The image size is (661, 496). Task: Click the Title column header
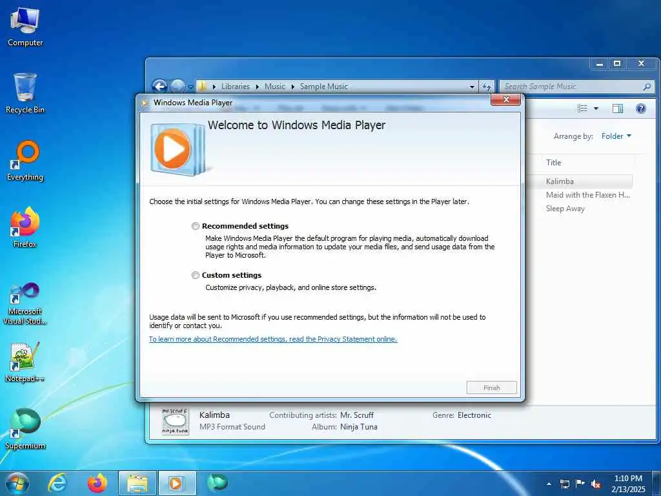pos(588,162)
